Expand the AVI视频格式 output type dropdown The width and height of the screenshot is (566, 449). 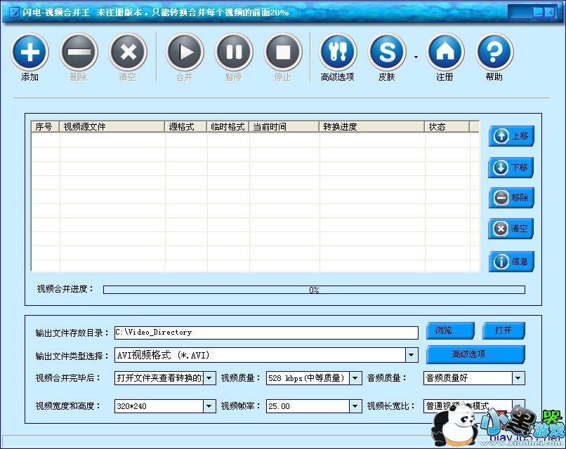412,356
